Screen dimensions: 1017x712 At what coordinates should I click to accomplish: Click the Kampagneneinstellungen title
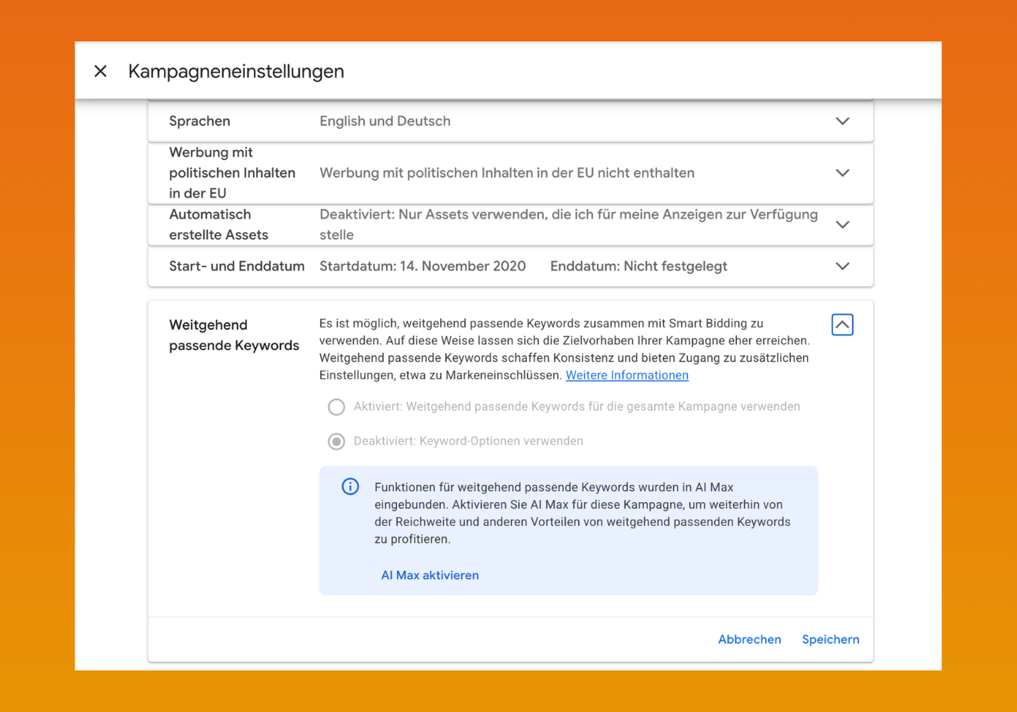(236, 72)
